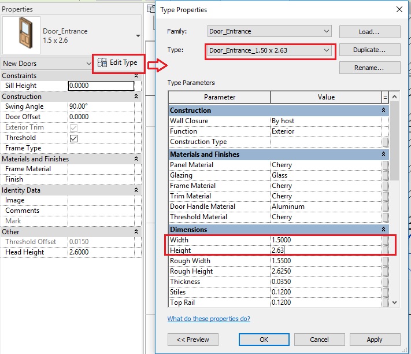
Task: Collapse the Identity Data group in Properties
Action: tap(136, 190)
